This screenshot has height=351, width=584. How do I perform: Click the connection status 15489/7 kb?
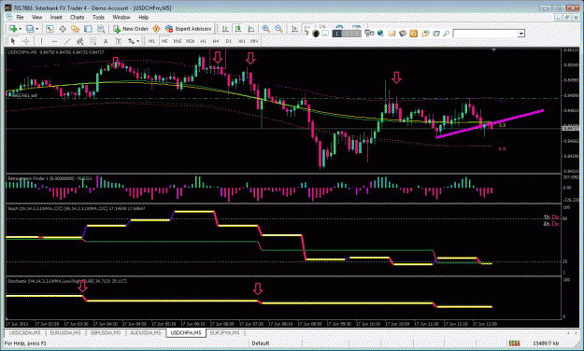point(546,344)
